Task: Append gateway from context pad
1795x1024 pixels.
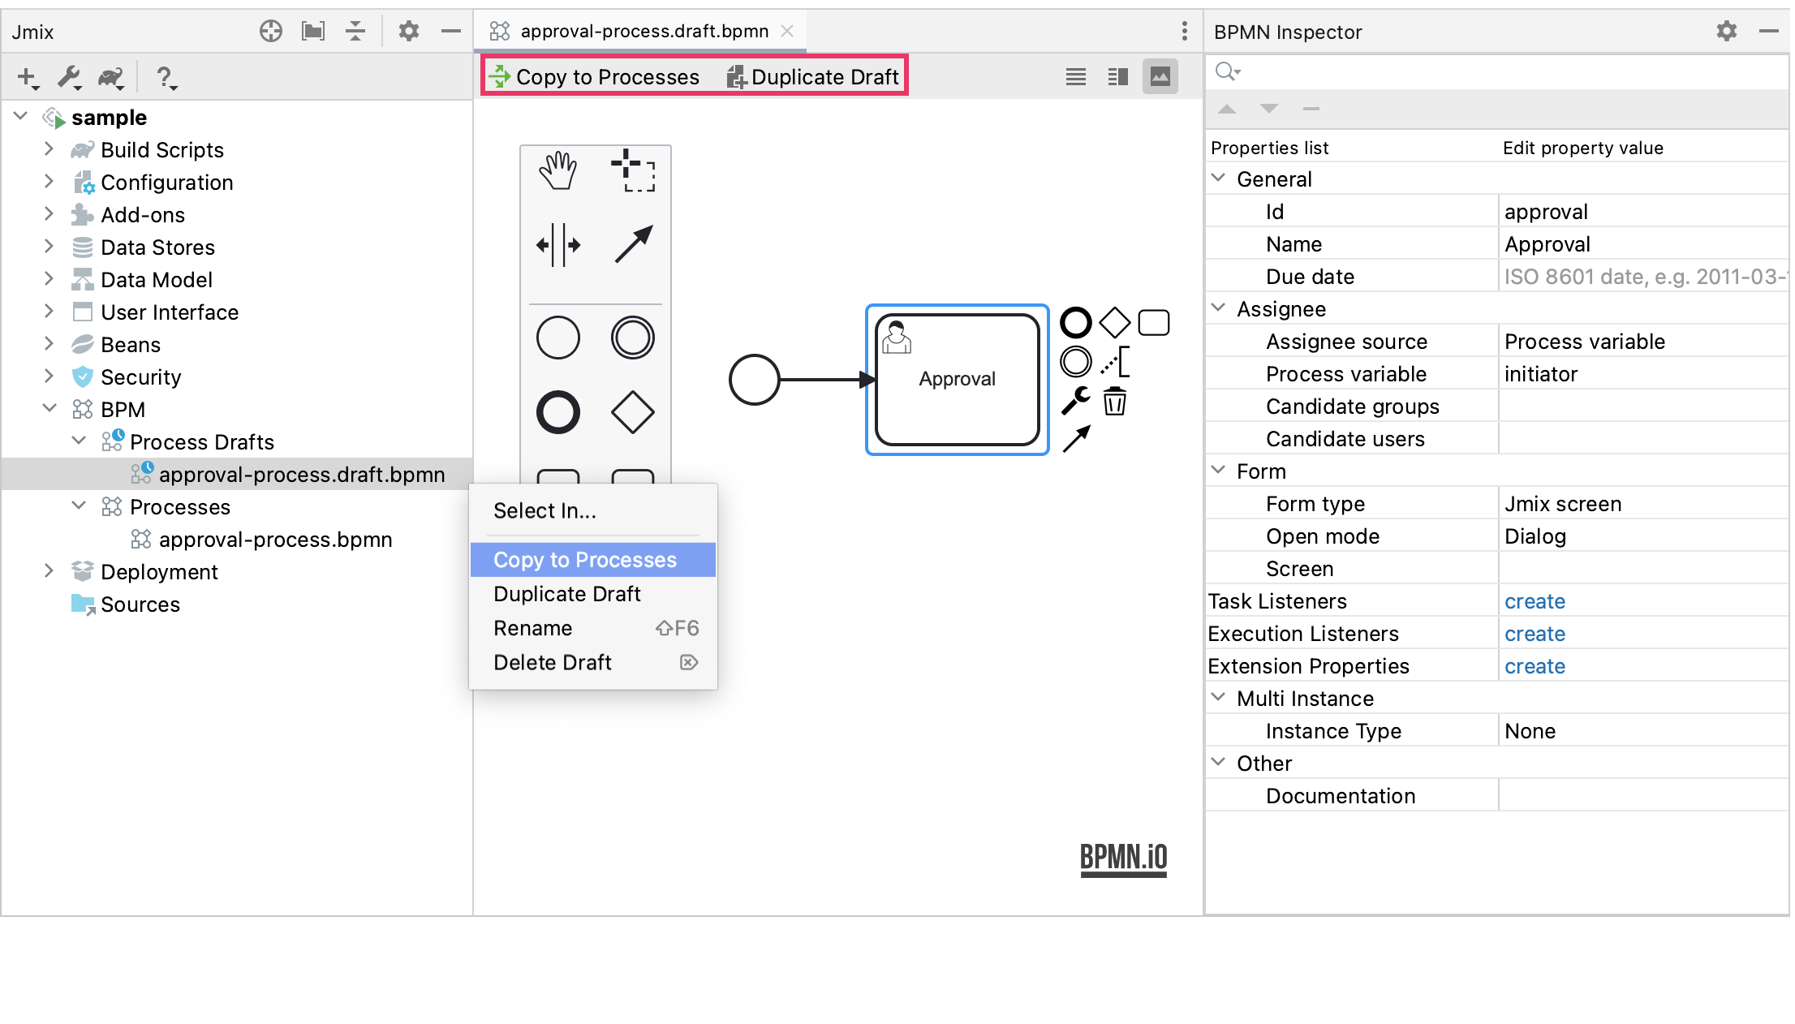Action: 1115,322
